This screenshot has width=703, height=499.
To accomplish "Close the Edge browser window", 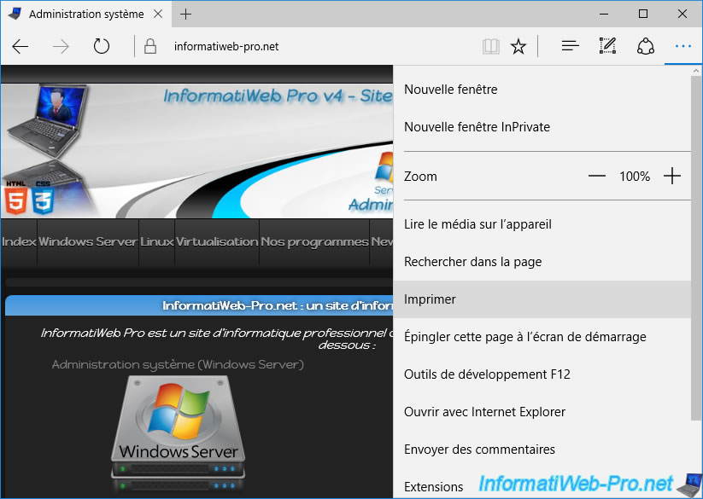I will tap(682, 14).
